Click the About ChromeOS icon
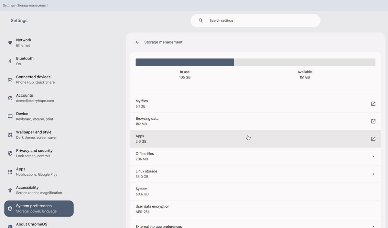This screenshot has width=388, height=228. click(10, 226)
